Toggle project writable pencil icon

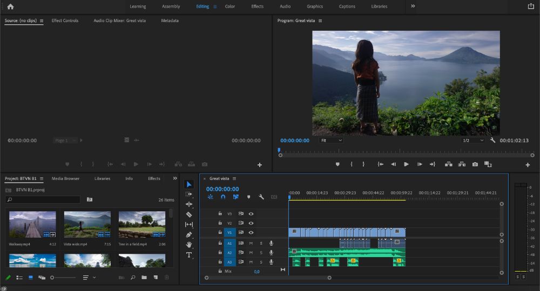coord(8,277)
